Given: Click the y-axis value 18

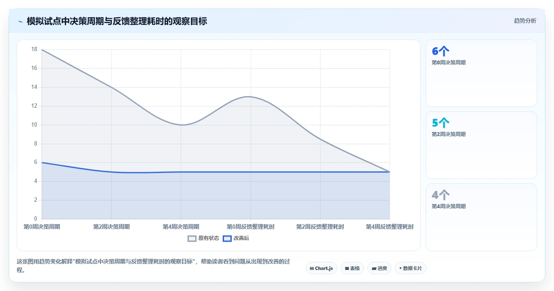Looking at the screenshot, I should click(x=34, y=49).
